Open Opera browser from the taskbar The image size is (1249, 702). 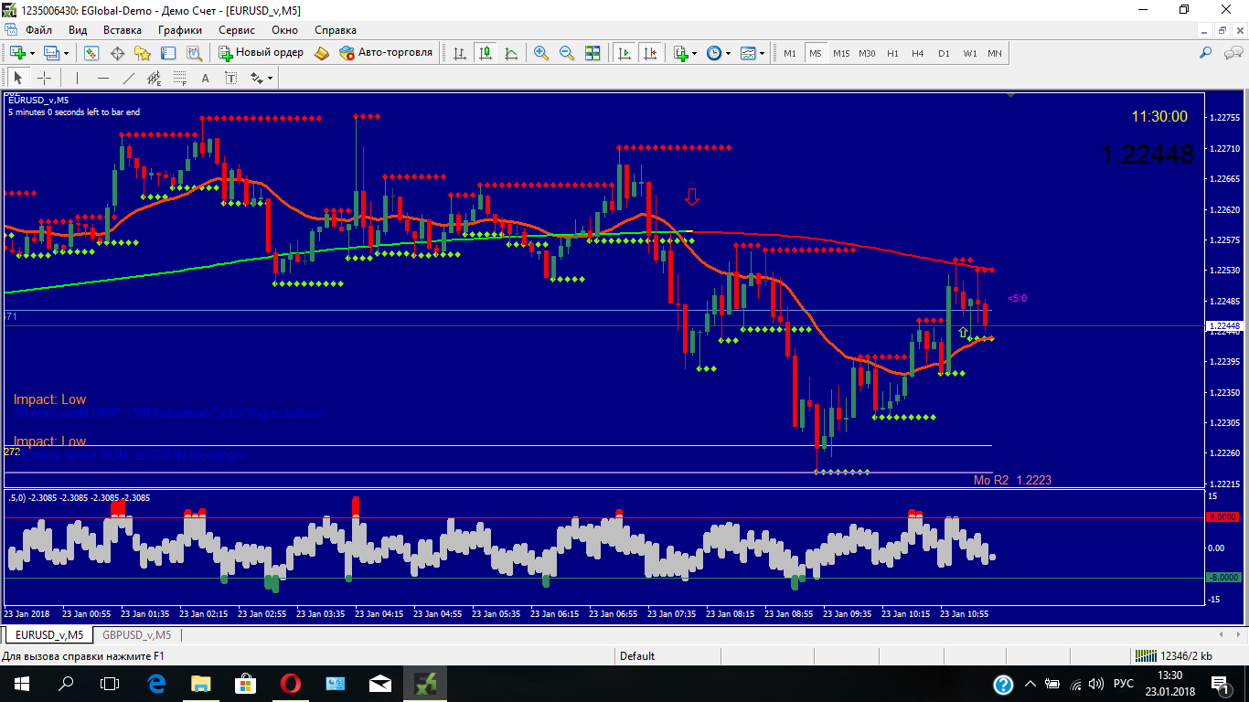click(x=290, y=683)
